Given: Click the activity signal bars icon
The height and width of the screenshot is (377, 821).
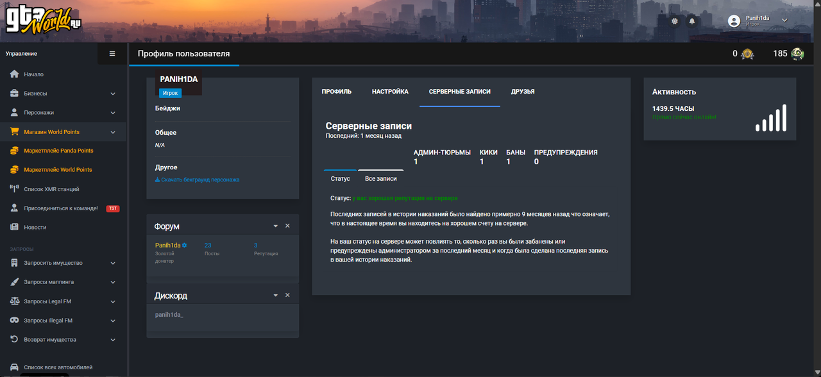Looking at the screenshot, I should pos(771,118).
